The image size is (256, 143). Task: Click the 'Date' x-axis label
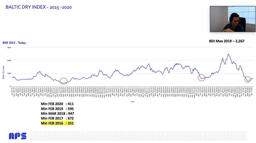pos(133,101)
